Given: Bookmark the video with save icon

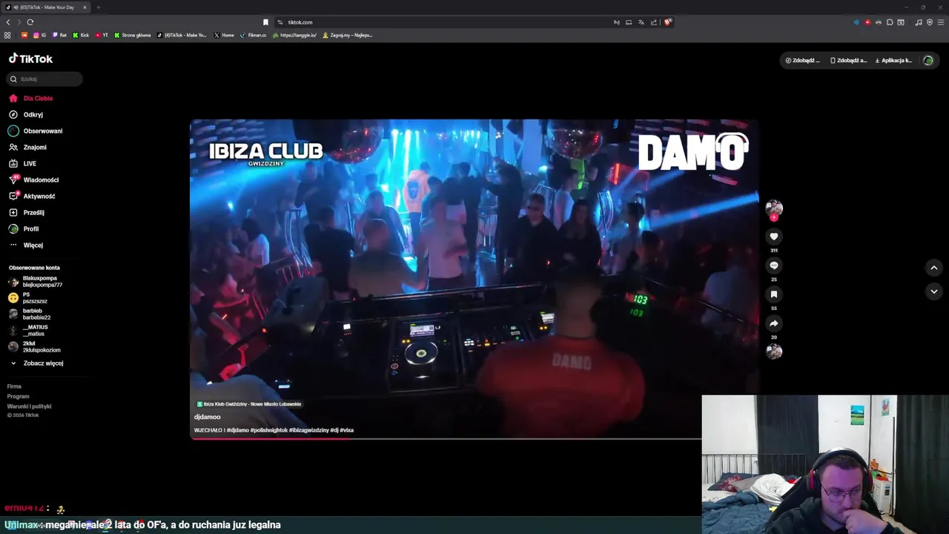Looking at the screenshot, I should [x=774, y=294].
